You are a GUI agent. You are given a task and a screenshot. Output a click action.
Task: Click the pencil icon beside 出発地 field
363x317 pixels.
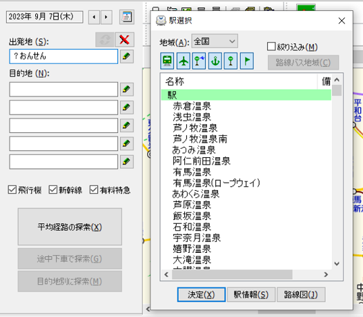click(126, 57)
